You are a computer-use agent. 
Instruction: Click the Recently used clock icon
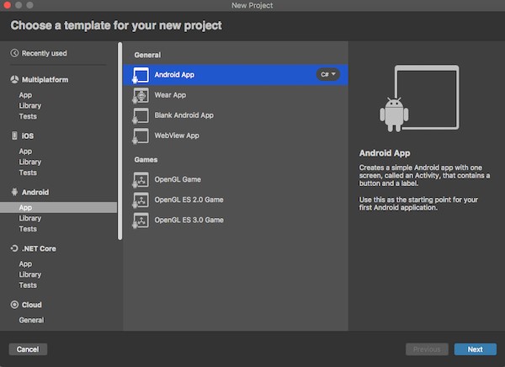(14, 53)
